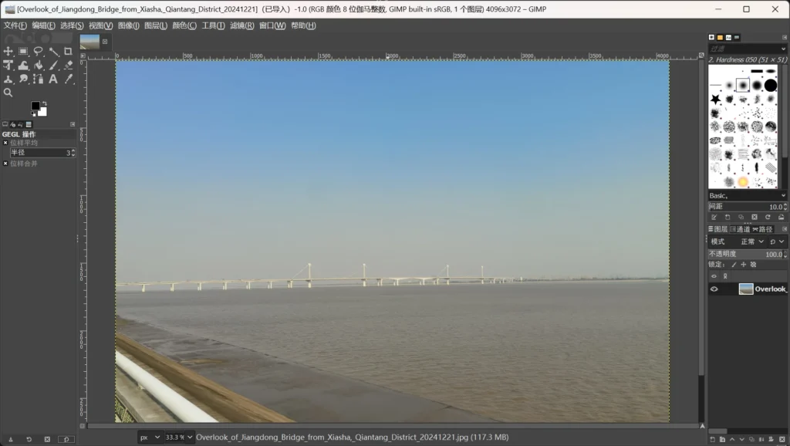Open the 33.3% zoom level dropdown
790x446 pixels.
pyautogui.click(x=179, y=438)
